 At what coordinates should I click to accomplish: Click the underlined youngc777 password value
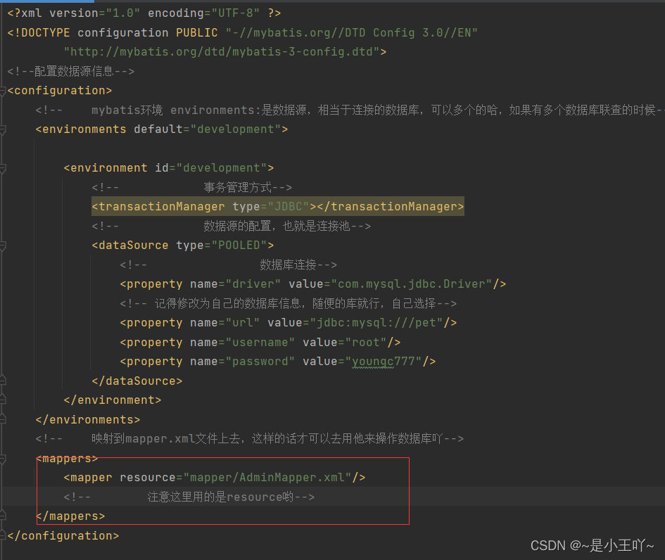pyautogui.click(x=384, y=361)
